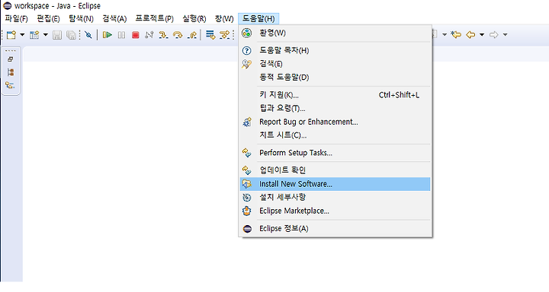This screenshot has width=549, height=292.
Task: Open the 프로젝트(P) menu
Action: 154,18
